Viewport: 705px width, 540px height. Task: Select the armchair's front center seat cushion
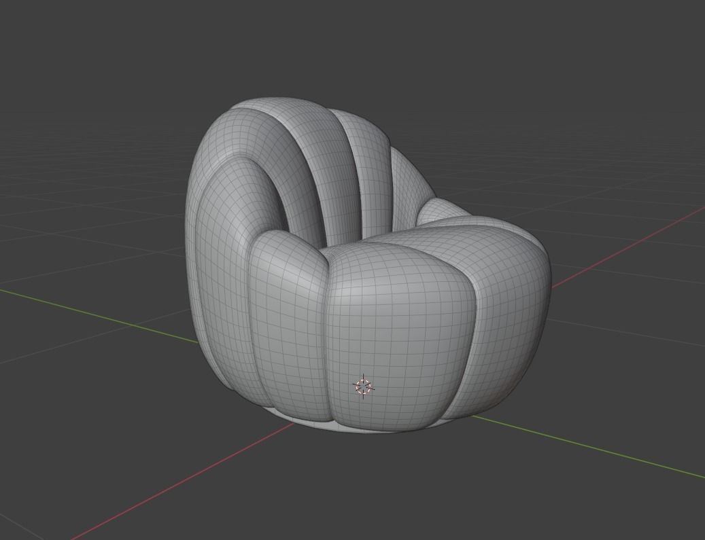tap(400, 335)
